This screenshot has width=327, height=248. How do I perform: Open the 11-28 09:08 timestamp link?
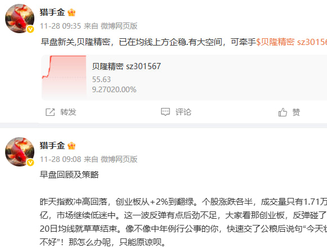(60, 159)
